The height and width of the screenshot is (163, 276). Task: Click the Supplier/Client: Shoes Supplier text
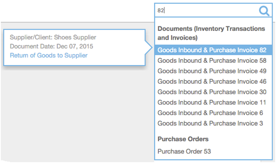coord(53,37)
